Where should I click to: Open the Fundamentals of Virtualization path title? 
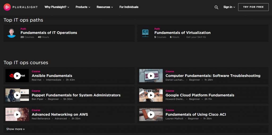[x=182, y=33]
